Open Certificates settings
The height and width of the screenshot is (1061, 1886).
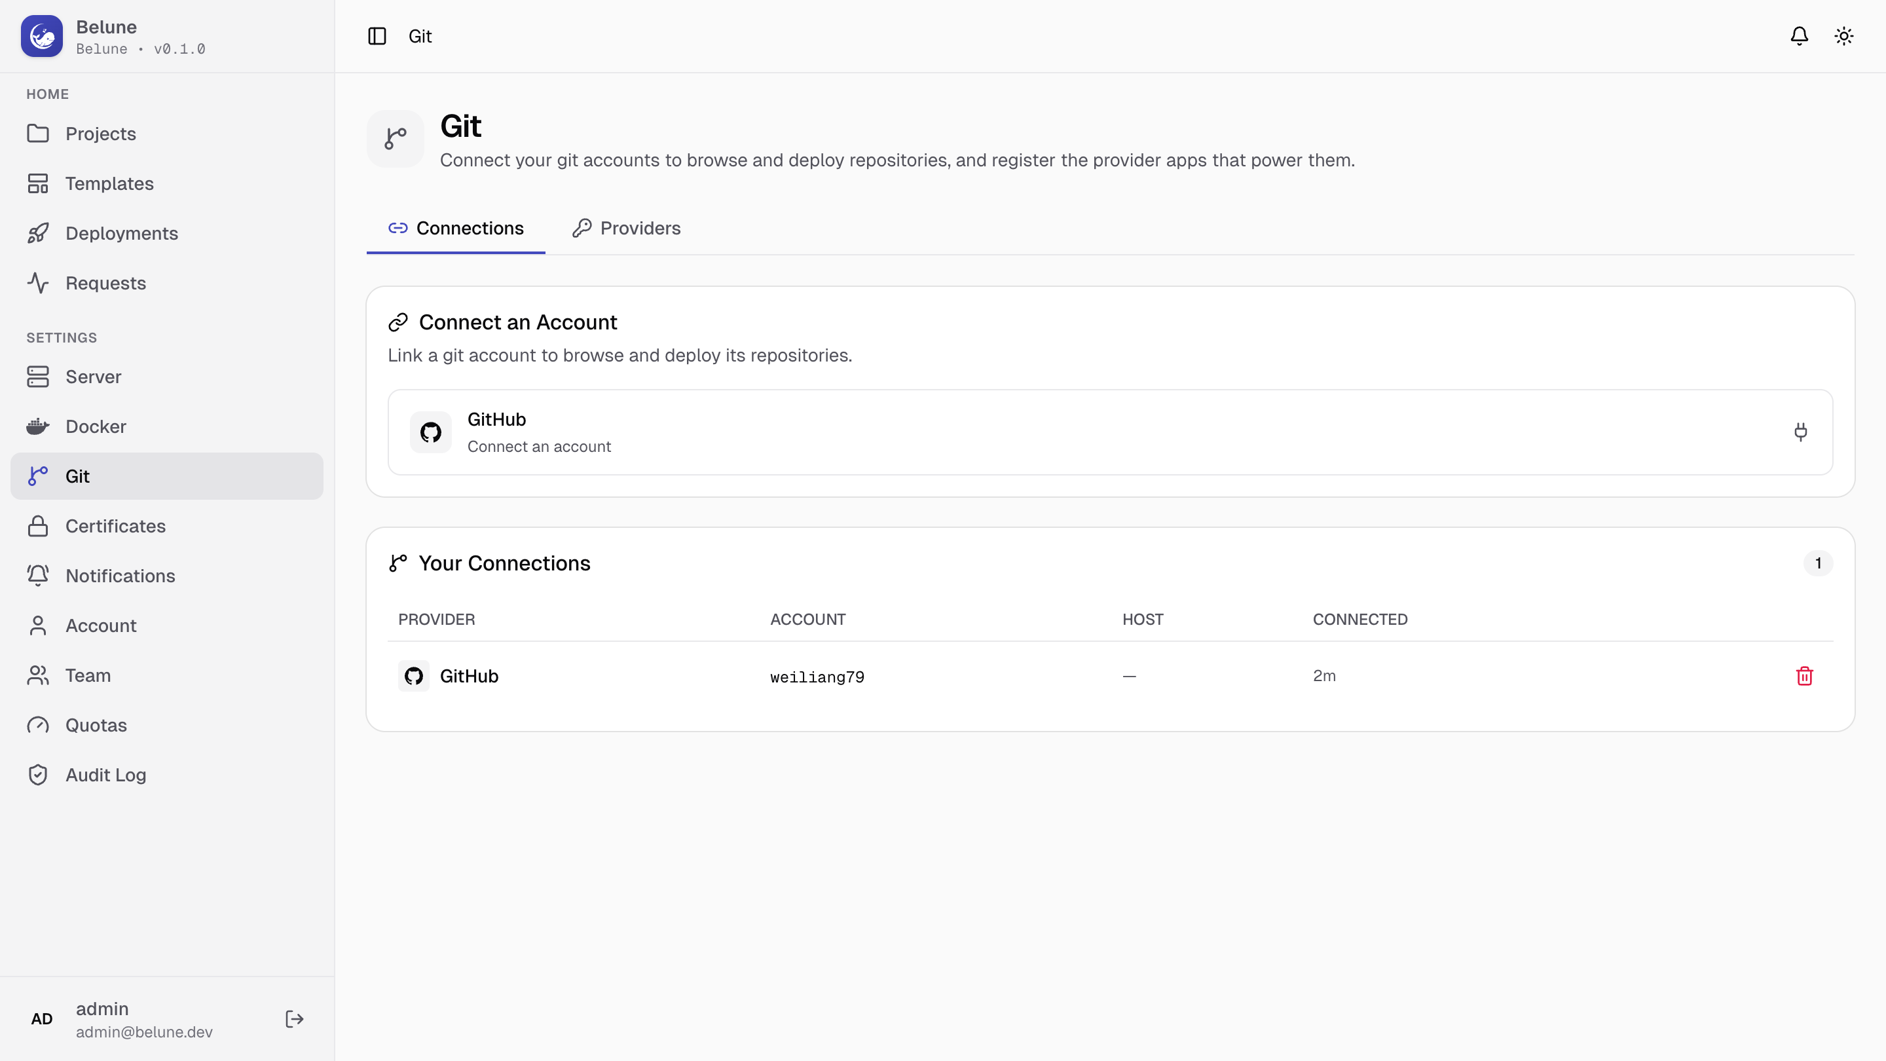(167, 526)
